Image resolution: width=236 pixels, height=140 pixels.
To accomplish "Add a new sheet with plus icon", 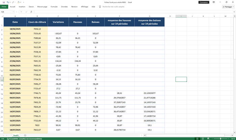I will click(25, 135).
